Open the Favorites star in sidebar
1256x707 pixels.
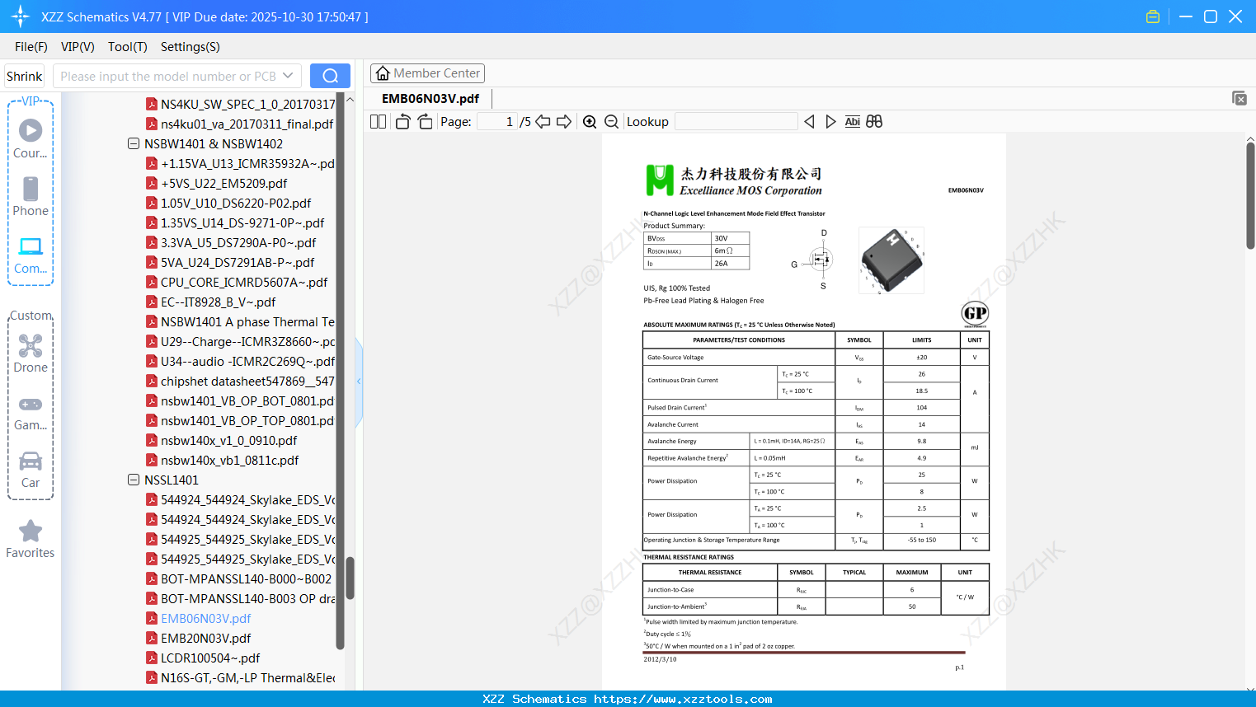pyautogui.click(x=31, y=539)
